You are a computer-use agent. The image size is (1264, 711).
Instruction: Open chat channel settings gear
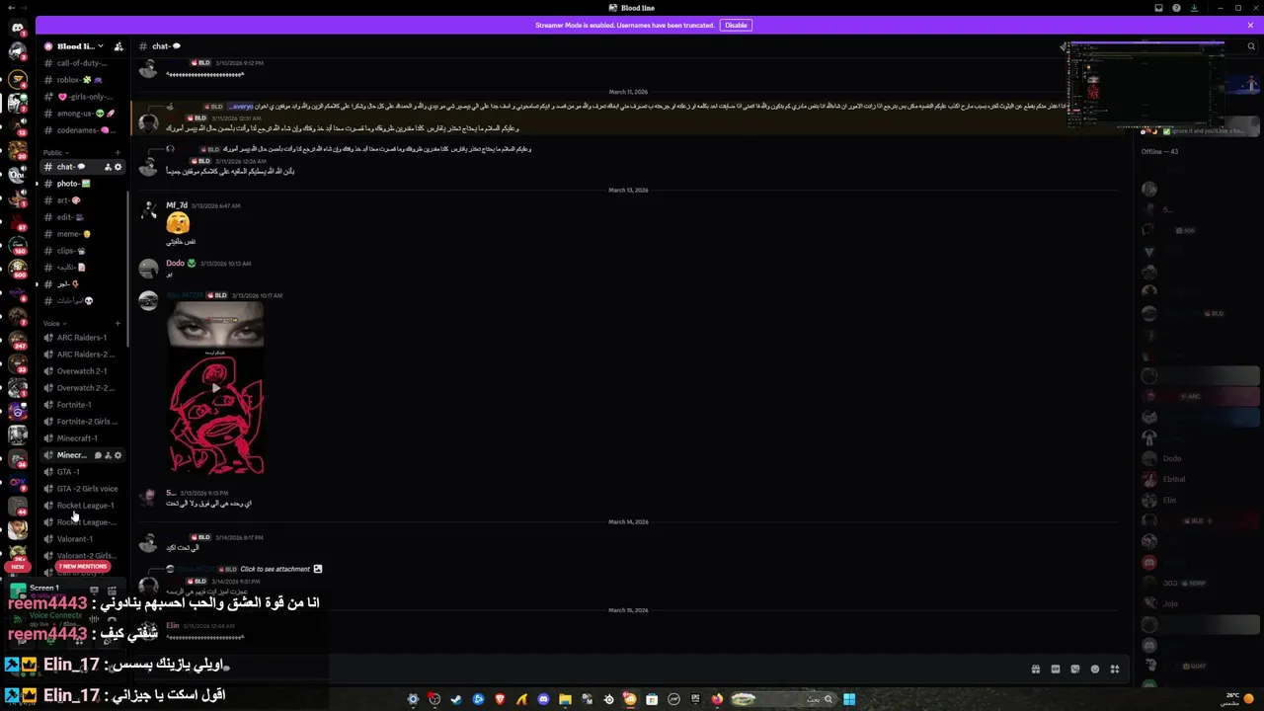tap(118, 167)
